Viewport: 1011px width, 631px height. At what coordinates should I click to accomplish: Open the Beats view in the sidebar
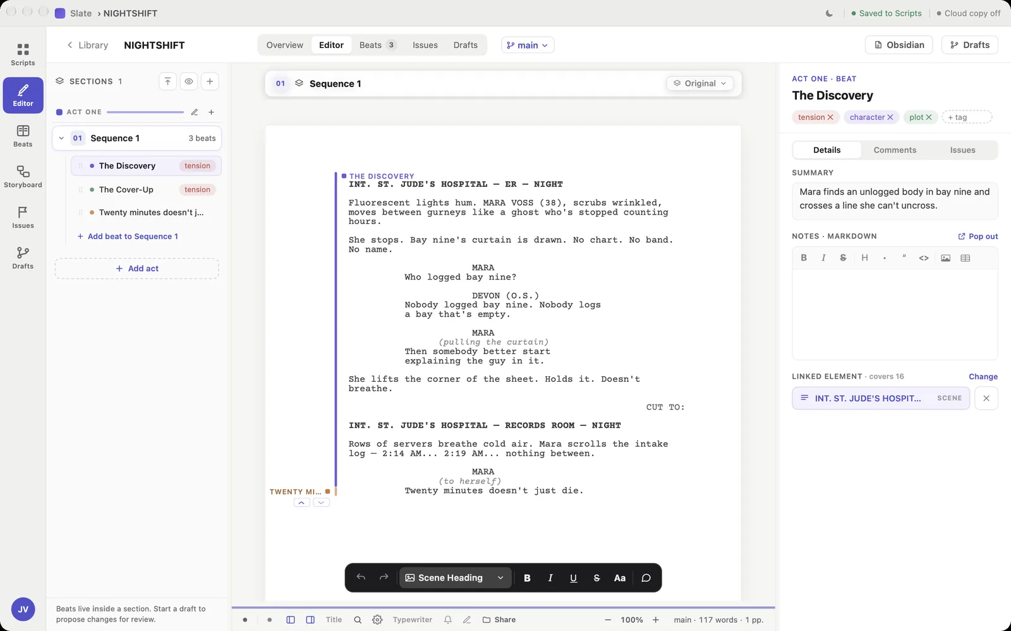pos(23,136)
